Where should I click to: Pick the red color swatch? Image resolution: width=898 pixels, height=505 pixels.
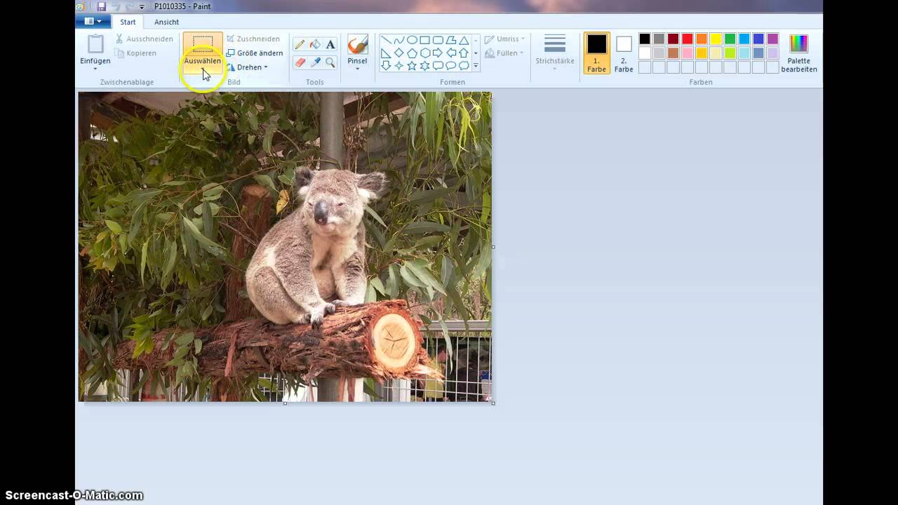tap(688, 39)
